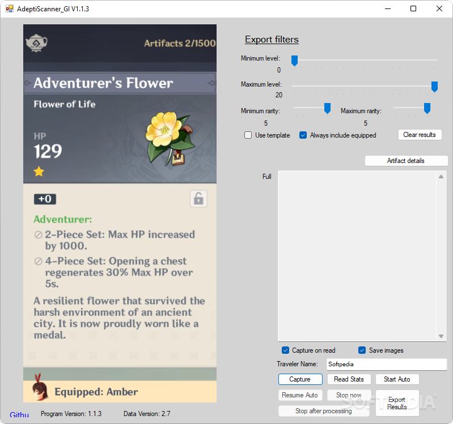Screen dimensions: 453x424
Task: Open Artifact details
Action: click(406, 161)
